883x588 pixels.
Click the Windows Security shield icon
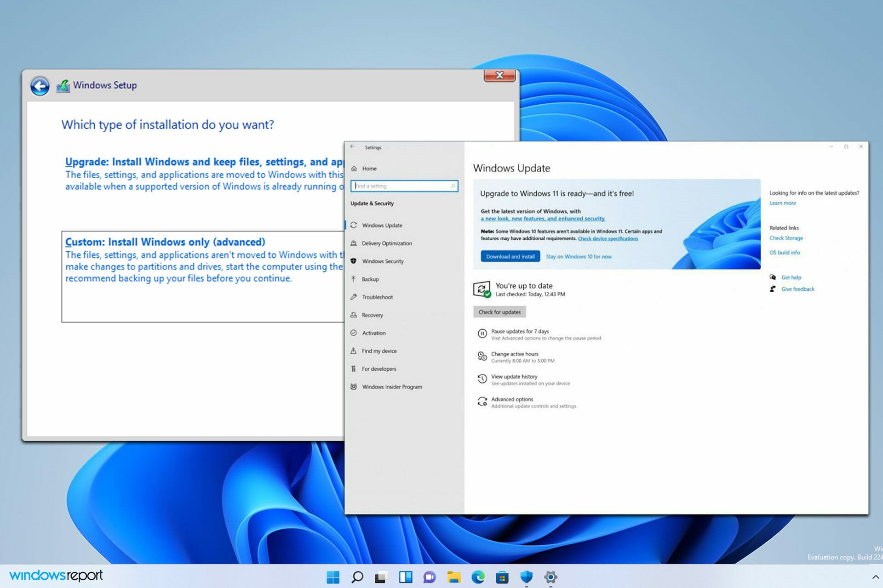[355, 260]
